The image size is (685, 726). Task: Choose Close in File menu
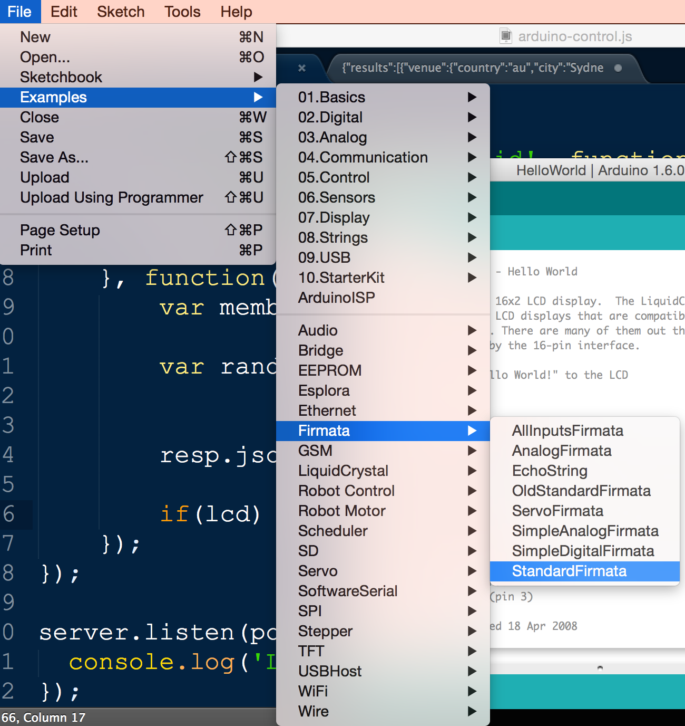coord(138,117)
